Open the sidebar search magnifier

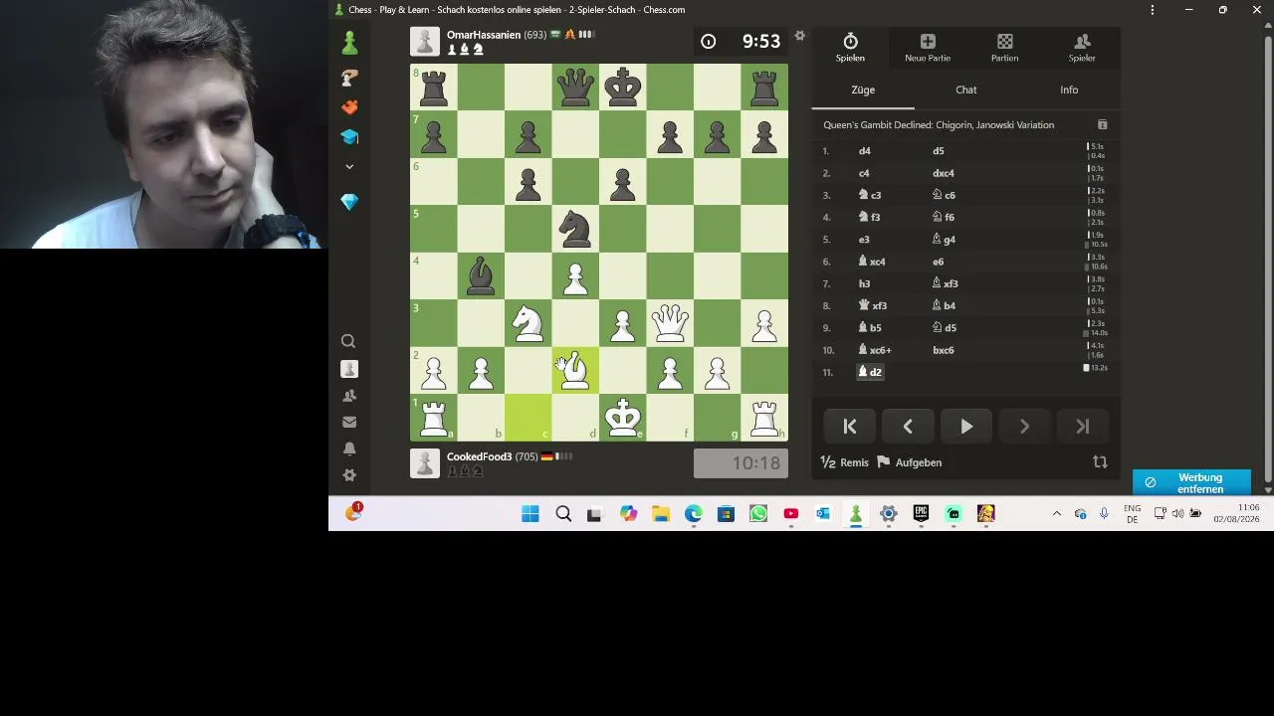pos(348,341)
